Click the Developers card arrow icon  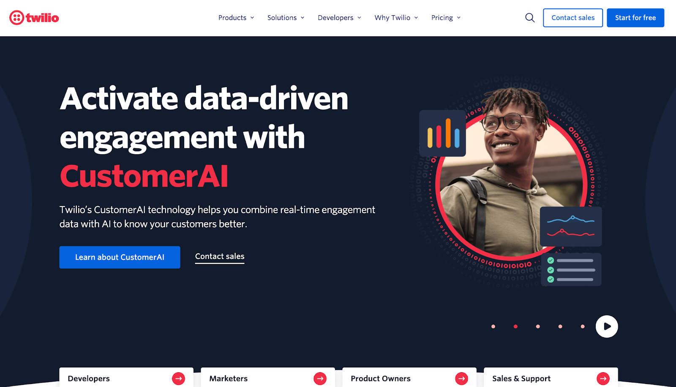179,379
